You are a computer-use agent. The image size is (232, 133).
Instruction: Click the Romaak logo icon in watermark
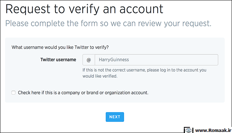point(188,130)
